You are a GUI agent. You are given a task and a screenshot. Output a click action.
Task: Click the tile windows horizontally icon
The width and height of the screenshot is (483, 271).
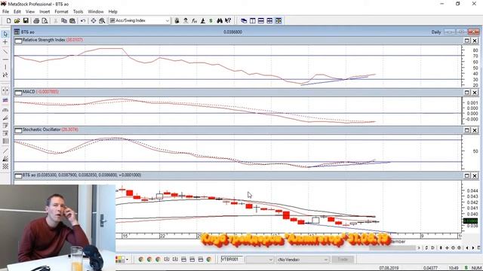pos(261,20)
